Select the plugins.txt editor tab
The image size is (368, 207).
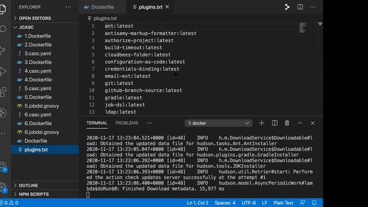pos(151,7)
